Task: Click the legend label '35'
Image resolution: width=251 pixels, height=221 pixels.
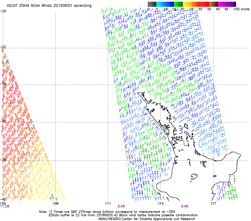Action: click(209, 9)
